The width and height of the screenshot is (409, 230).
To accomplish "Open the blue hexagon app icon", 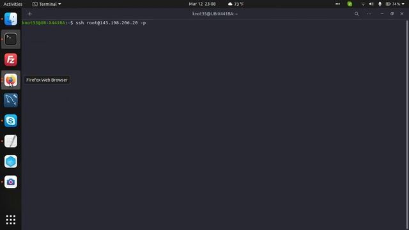I will tap(11, 162).
